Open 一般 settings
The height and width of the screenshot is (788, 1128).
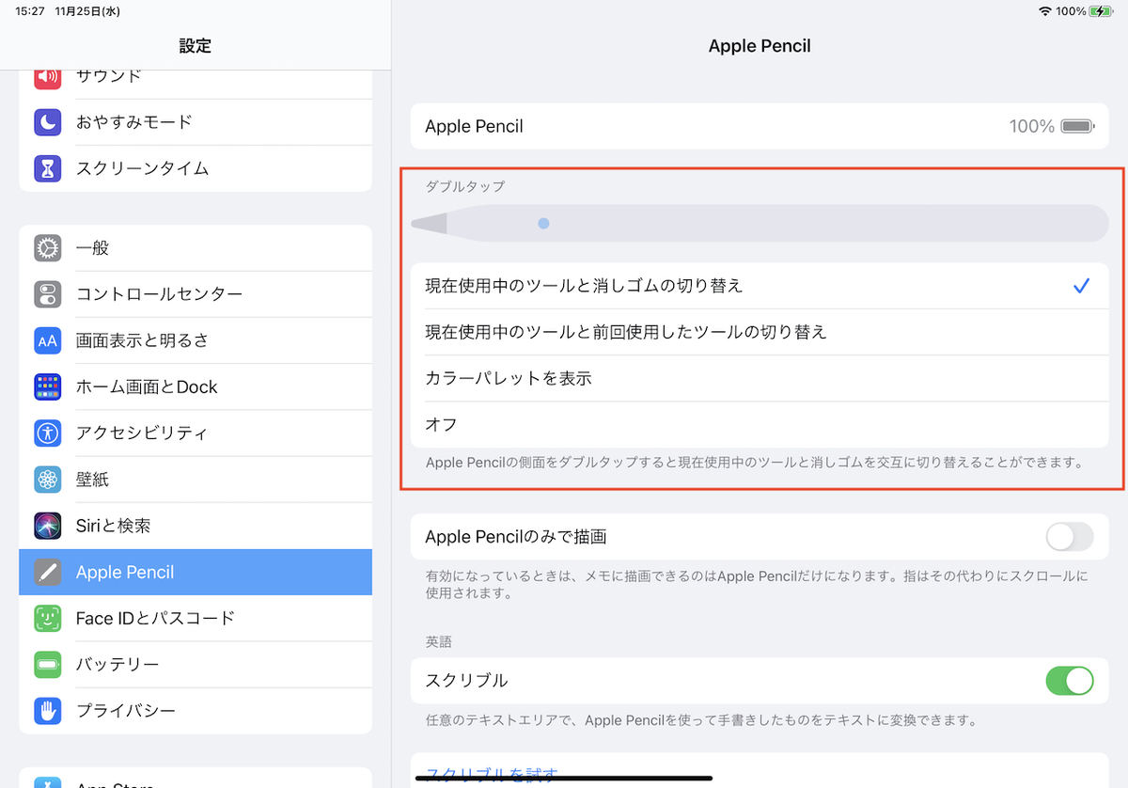tap(196, 248)
